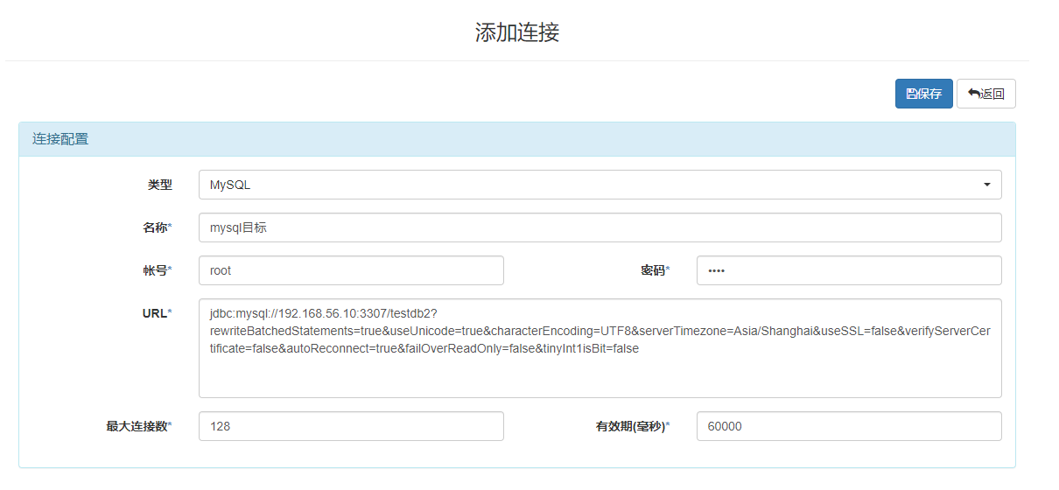This screenshot has width=1059, height=490.
Task: Click the 连接配置 panel heading
Action: [x=516, y=139]
